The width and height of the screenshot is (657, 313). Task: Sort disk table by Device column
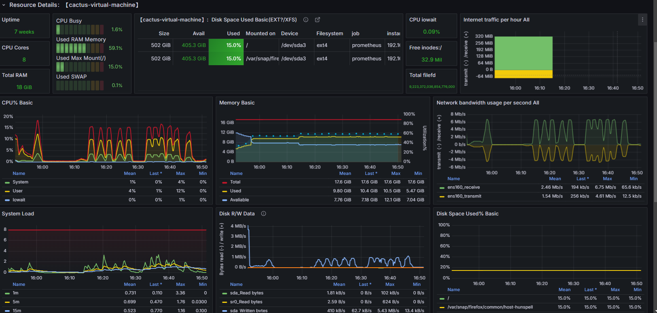click(x=290, y=34)
